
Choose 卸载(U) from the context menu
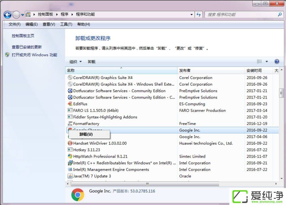86,134
